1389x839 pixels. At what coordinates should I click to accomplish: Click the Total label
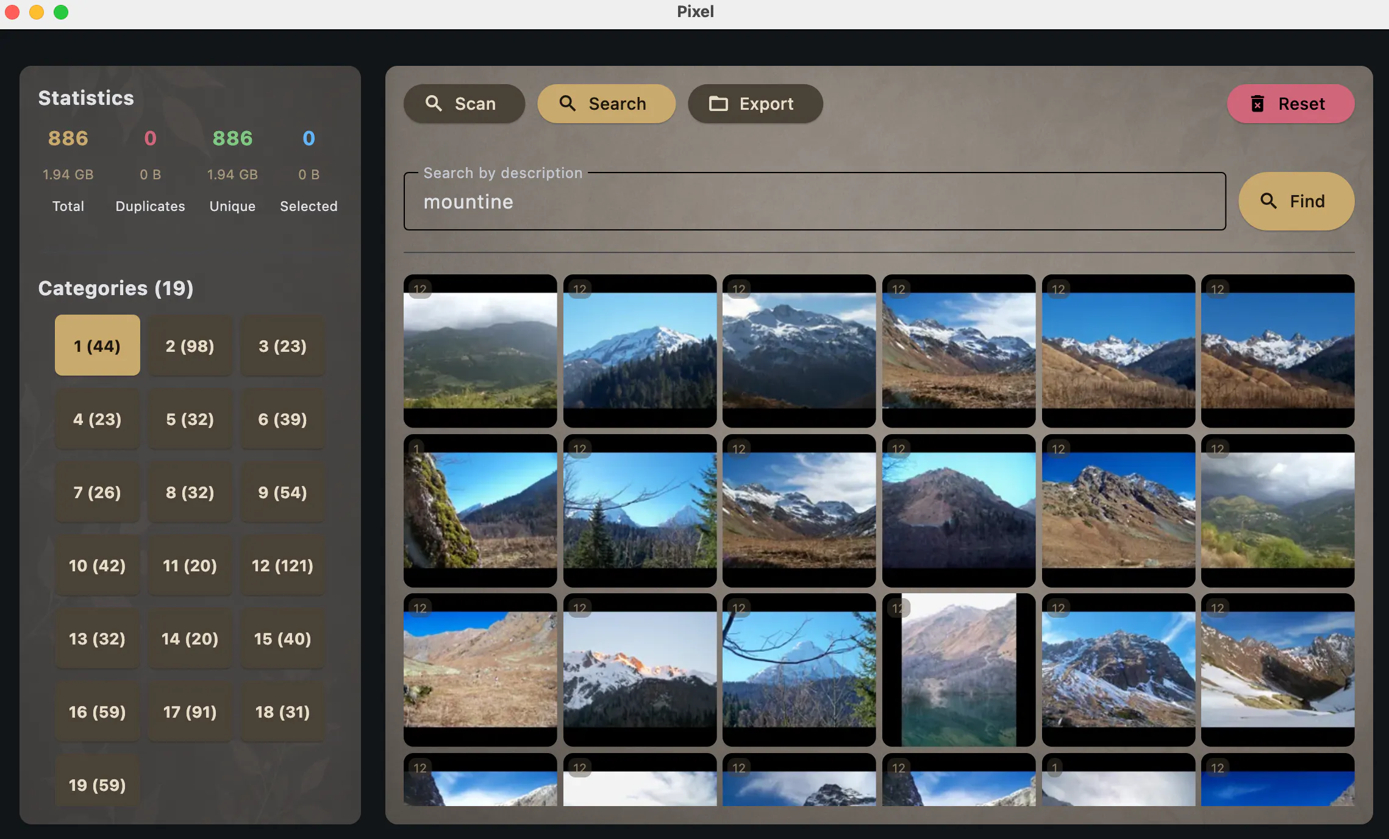68,206
